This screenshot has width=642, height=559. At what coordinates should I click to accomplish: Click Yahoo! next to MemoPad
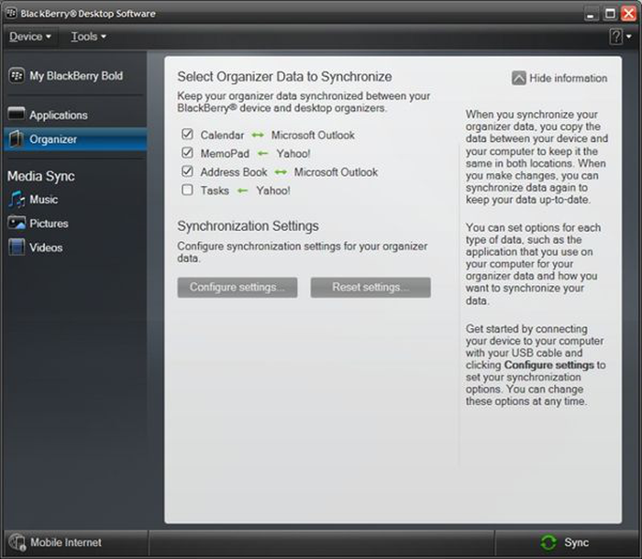tap(293, 153)
